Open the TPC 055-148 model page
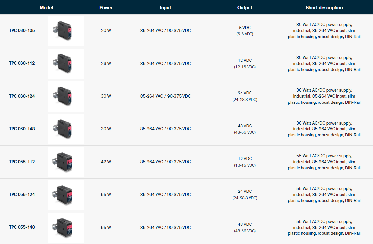 coord(22,227)
